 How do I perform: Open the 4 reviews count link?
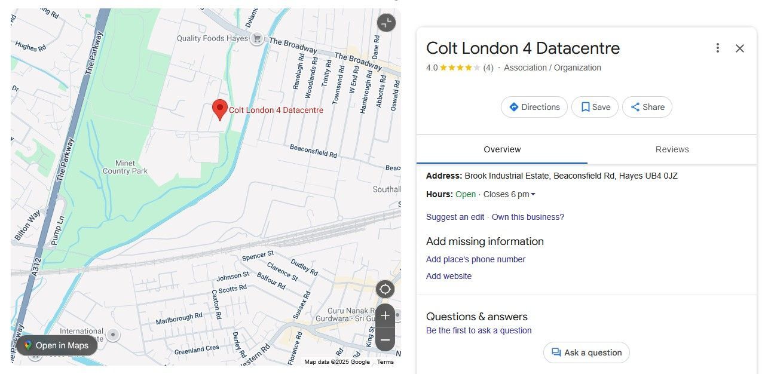pyautogui.click(x=488, y=68)
